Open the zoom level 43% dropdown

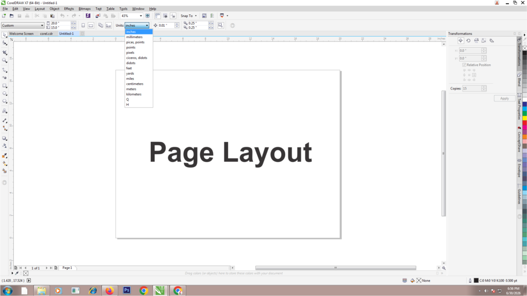coord(141,16)
